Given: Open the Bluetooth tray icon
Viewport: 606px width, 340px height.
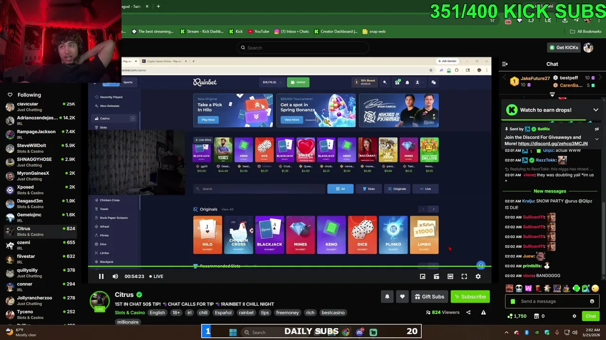Looking at the screenshot, I should [x=526, y=332].
